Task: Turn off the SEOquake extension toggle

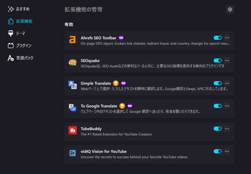Action: tap(218, 60)
